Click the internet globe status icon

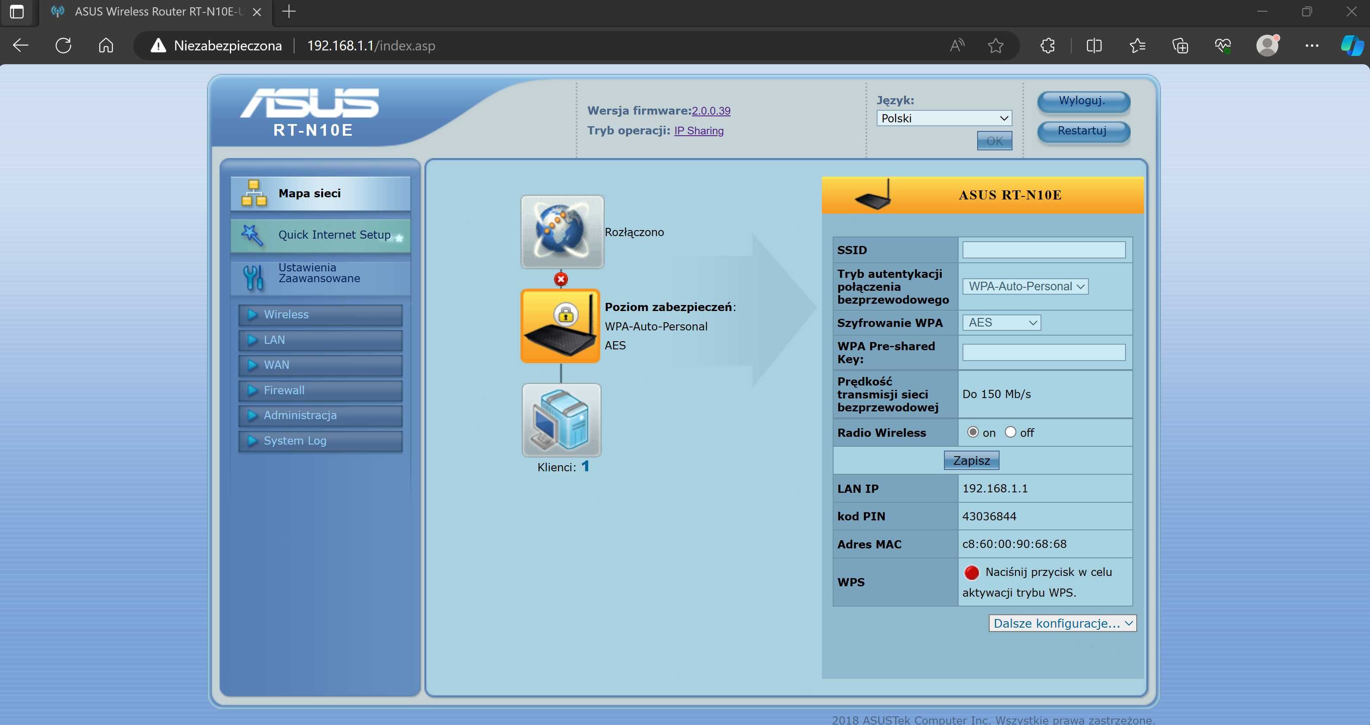562,232
